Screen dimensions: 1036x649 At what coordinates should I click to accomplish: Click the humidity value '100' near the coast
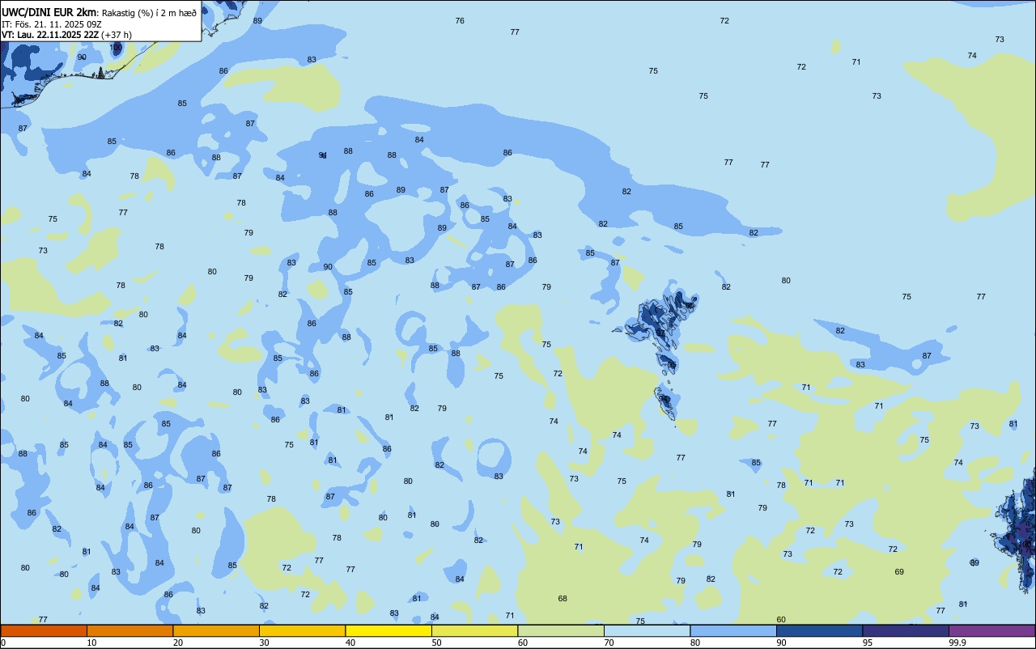click(x=116, y=48)
